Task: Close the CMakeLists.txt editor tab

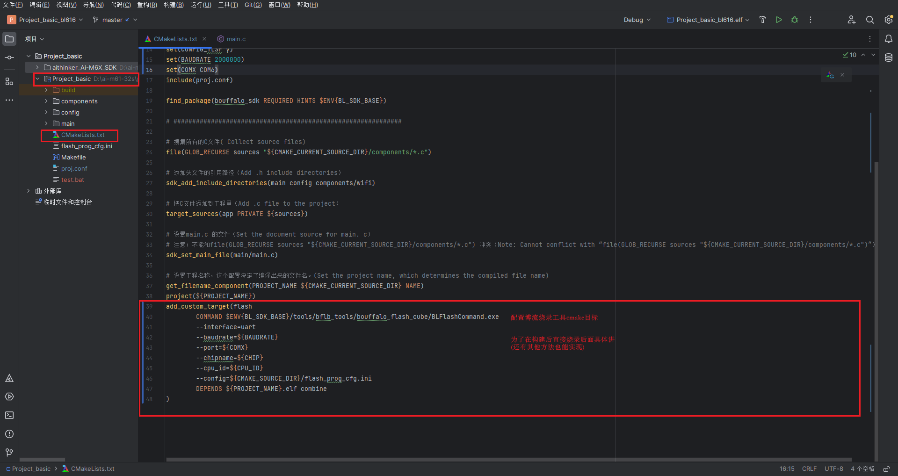Action: [x=204, y=39]
